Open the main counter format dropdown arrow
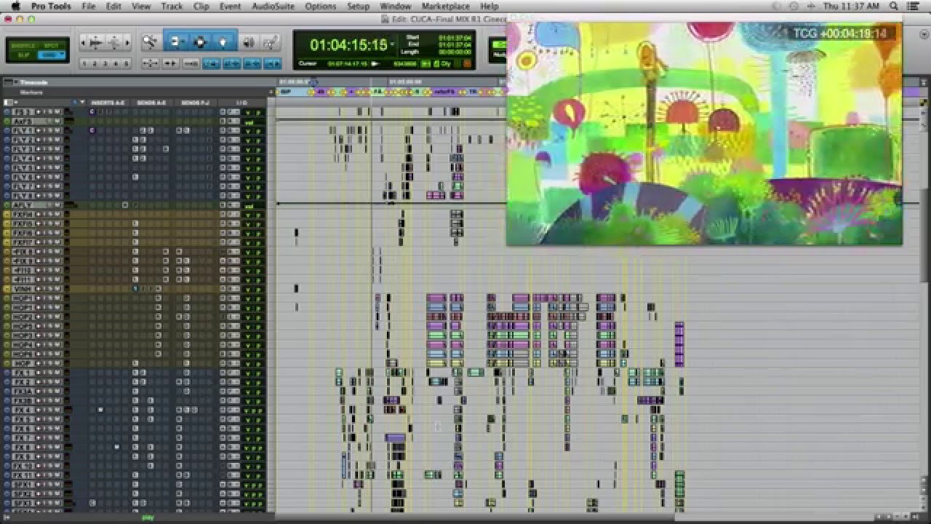The width and height of the screenshot is (931, 524). (x=393, y=45)
